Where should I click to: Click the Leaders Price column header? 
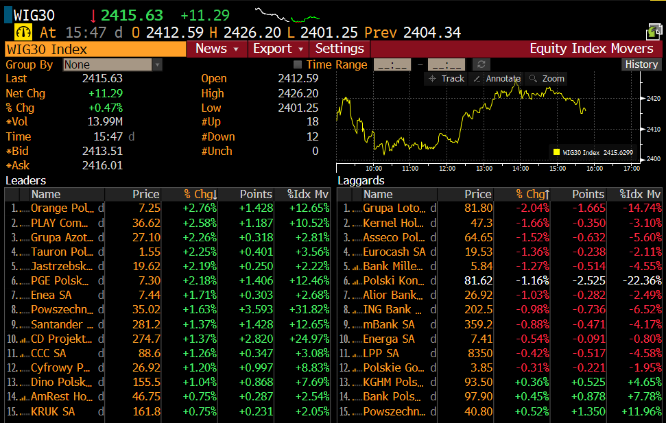133,195
